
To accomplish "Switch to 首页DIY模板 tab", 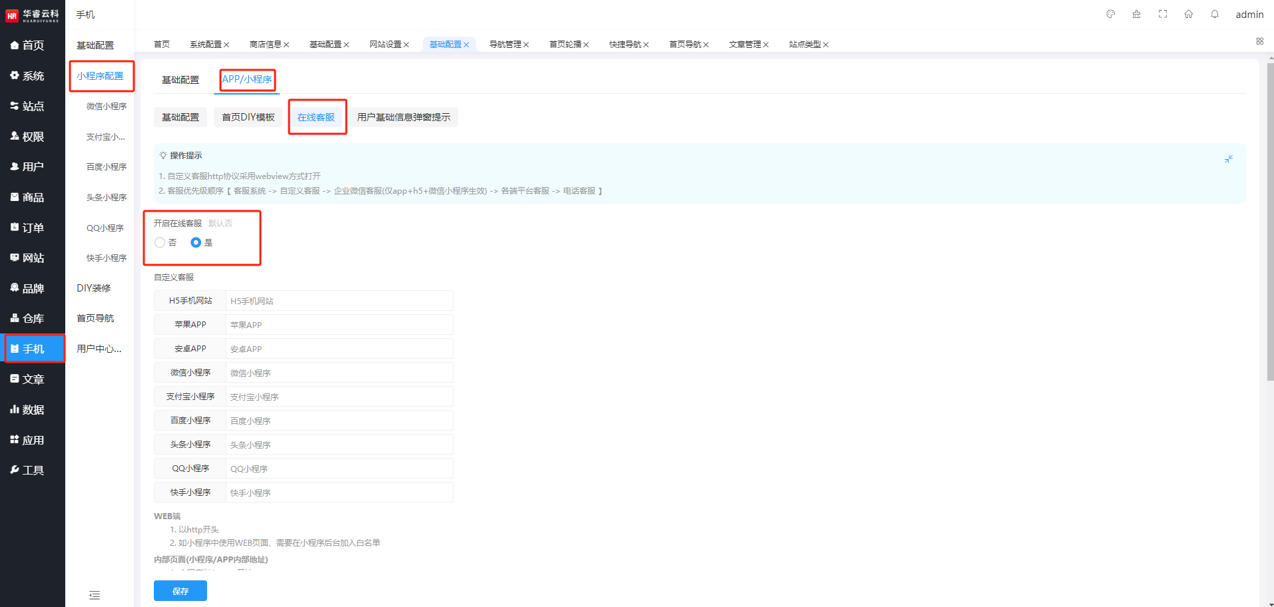I will pyautogui.click(x=248, y=117).
